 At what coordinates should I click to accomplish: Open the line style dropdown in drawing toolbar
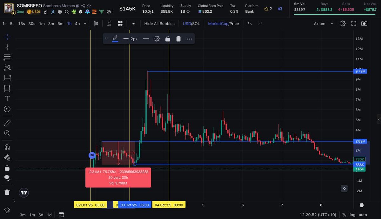click(146, 39)
